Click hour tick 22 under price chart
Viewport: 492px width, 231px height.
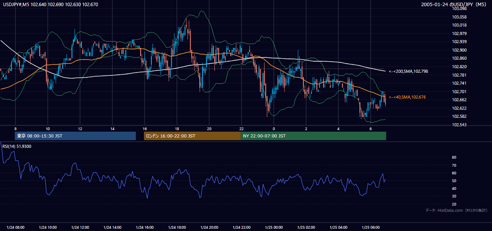[241, 129]
